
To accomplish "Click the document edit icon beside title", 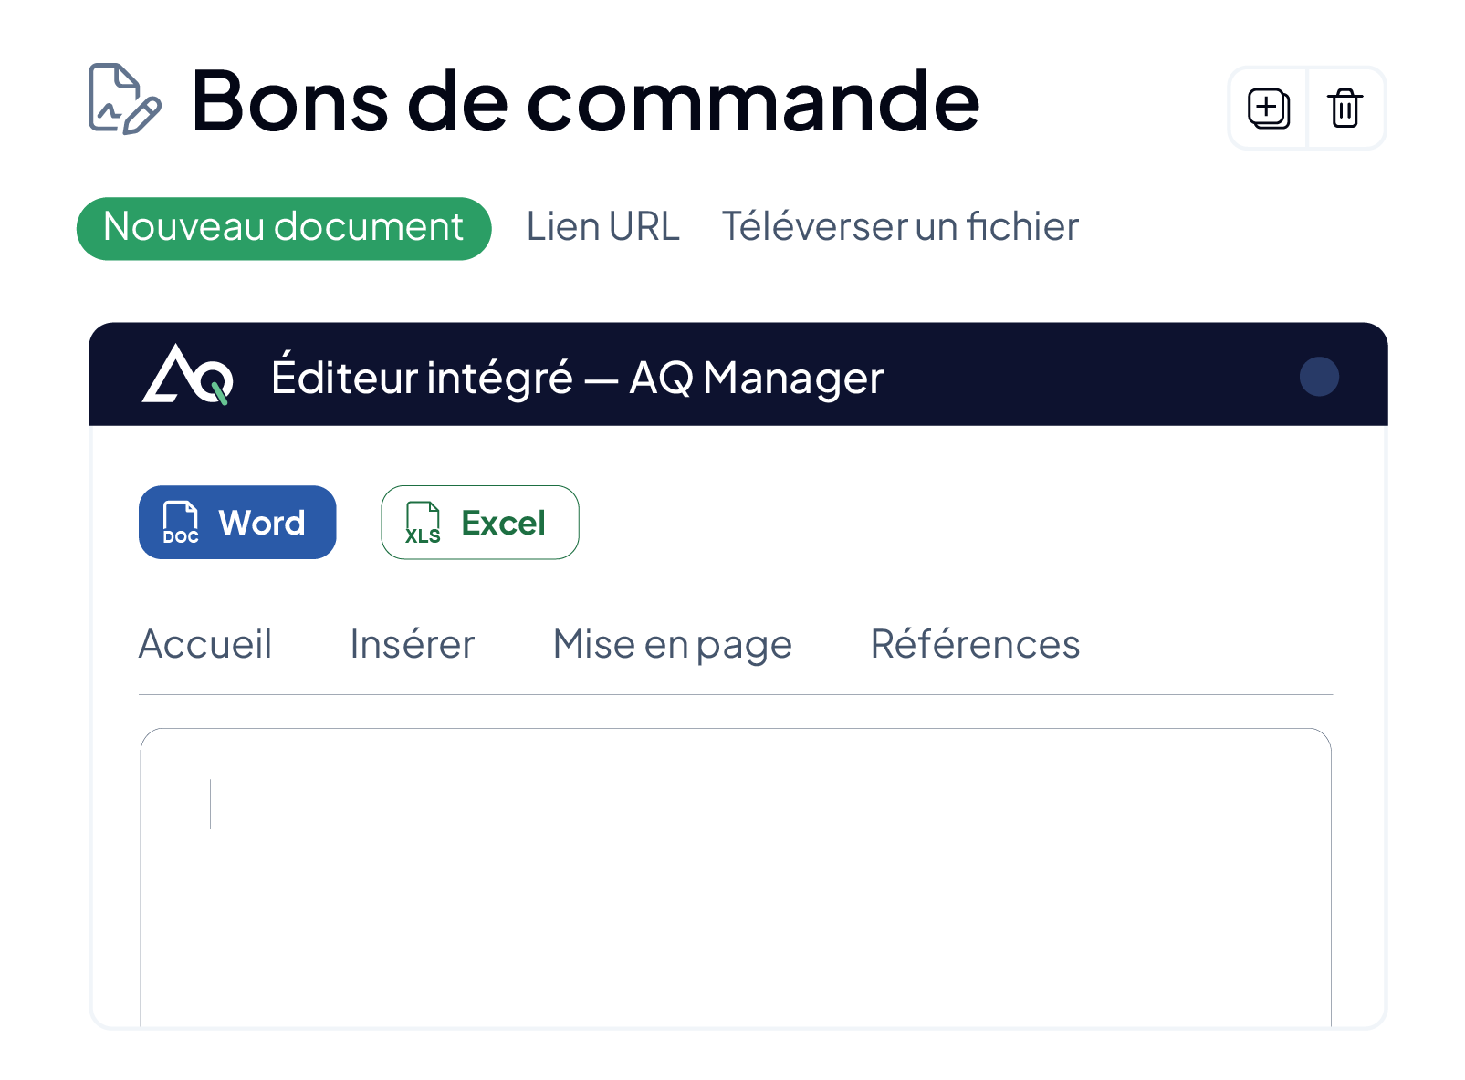I will coord(125,99).
